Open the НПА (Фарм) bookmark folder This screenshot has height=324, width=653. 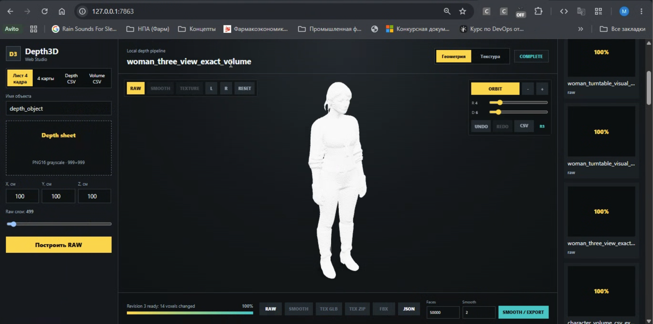click(148, 29)
